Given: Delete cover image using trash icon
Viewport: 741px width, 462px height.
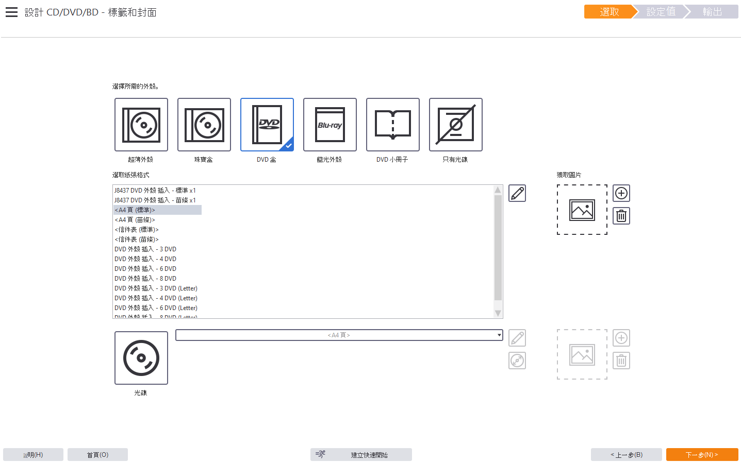Looking at the screenshot, I should coord(621,216).
